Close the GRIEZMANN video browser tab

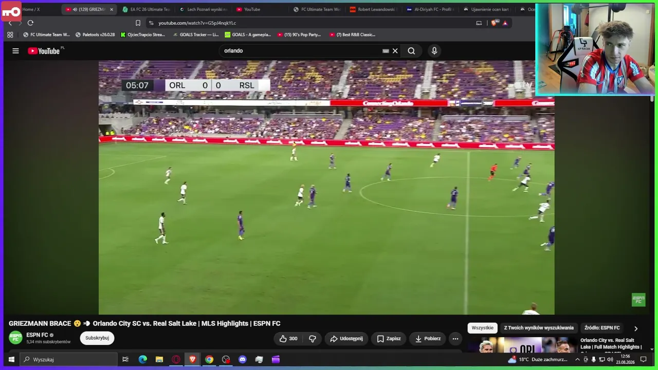pos(112,9)
